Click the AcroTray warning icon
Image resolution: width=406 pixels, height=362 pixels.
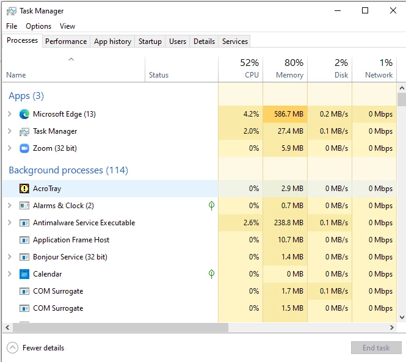tap(24, 189)
